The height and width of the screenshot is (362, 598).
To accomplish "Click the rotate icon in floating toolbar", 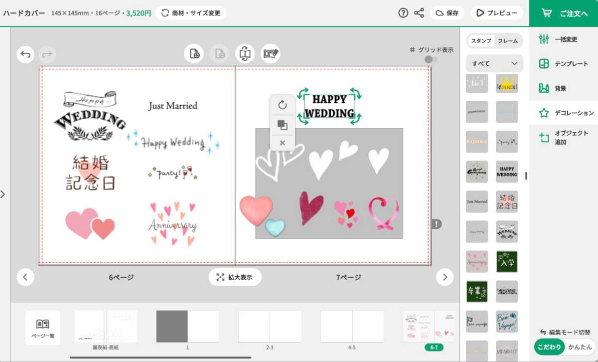I will click(283, 105).
